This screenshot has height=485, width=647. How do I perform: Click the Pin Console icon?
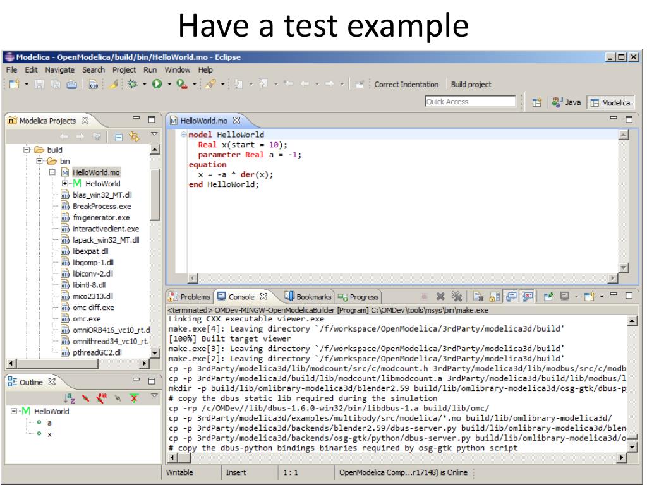548,297
